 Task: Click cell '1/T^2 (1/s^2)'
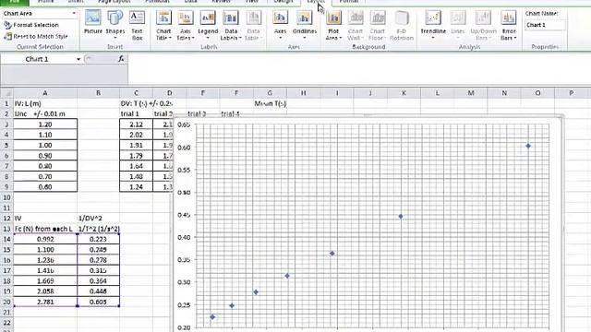tap(99, 229)
